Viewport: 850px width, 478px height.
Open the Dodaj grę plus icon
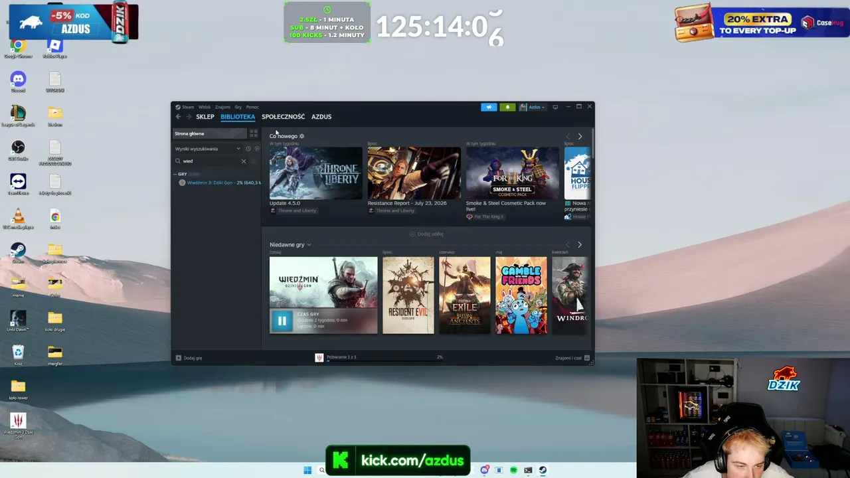pos(178,358)
